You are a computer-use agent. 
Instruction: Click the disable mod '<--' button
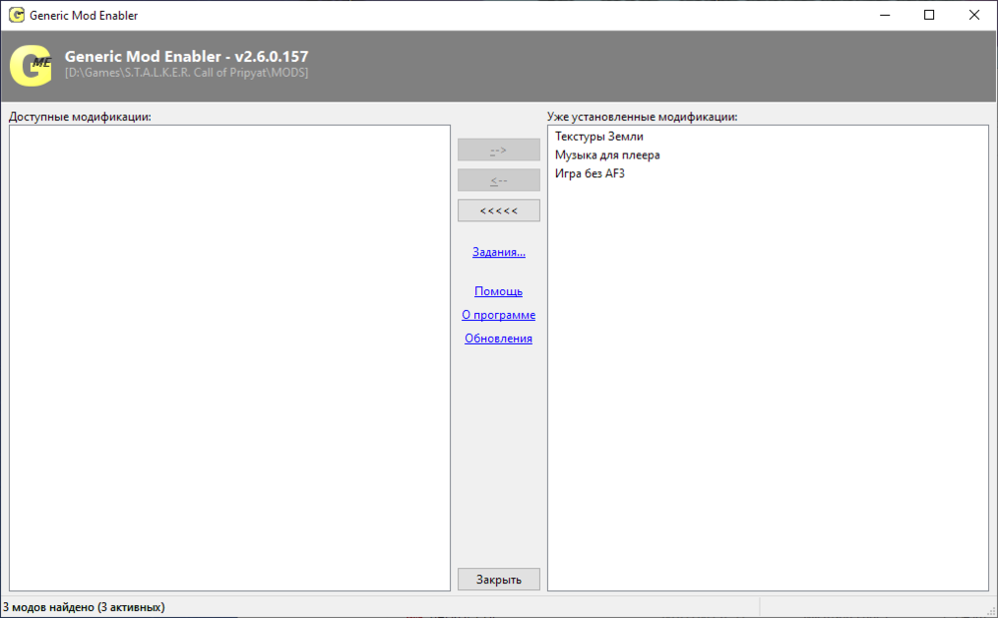point(498,180)
